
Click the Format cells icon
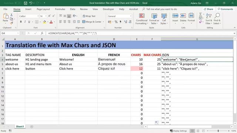pos(191,16)
